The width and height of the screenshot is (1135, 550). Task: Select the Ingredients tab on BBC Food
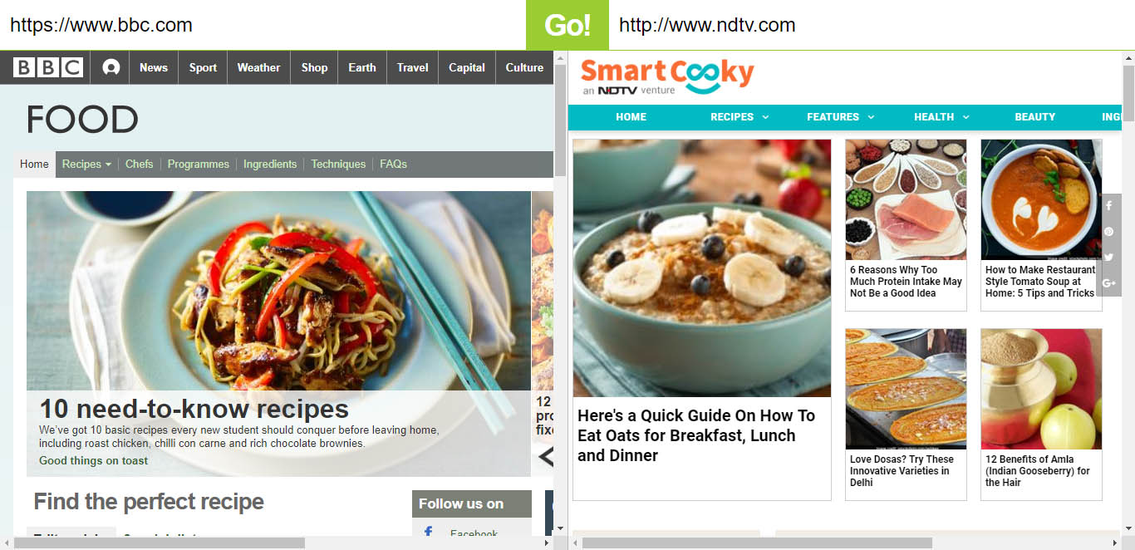coord(270,164)
